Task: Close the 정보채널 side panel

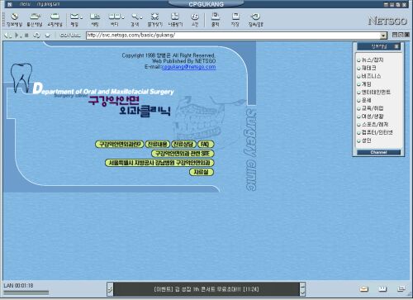Action: point(396,46)
